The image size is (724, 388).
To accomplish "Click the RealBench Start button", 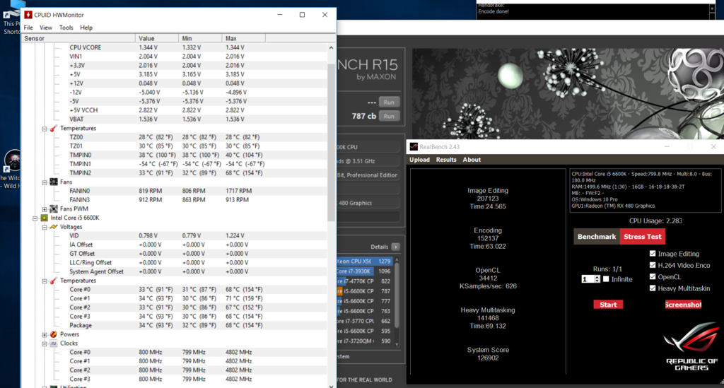I will [608, 305].
